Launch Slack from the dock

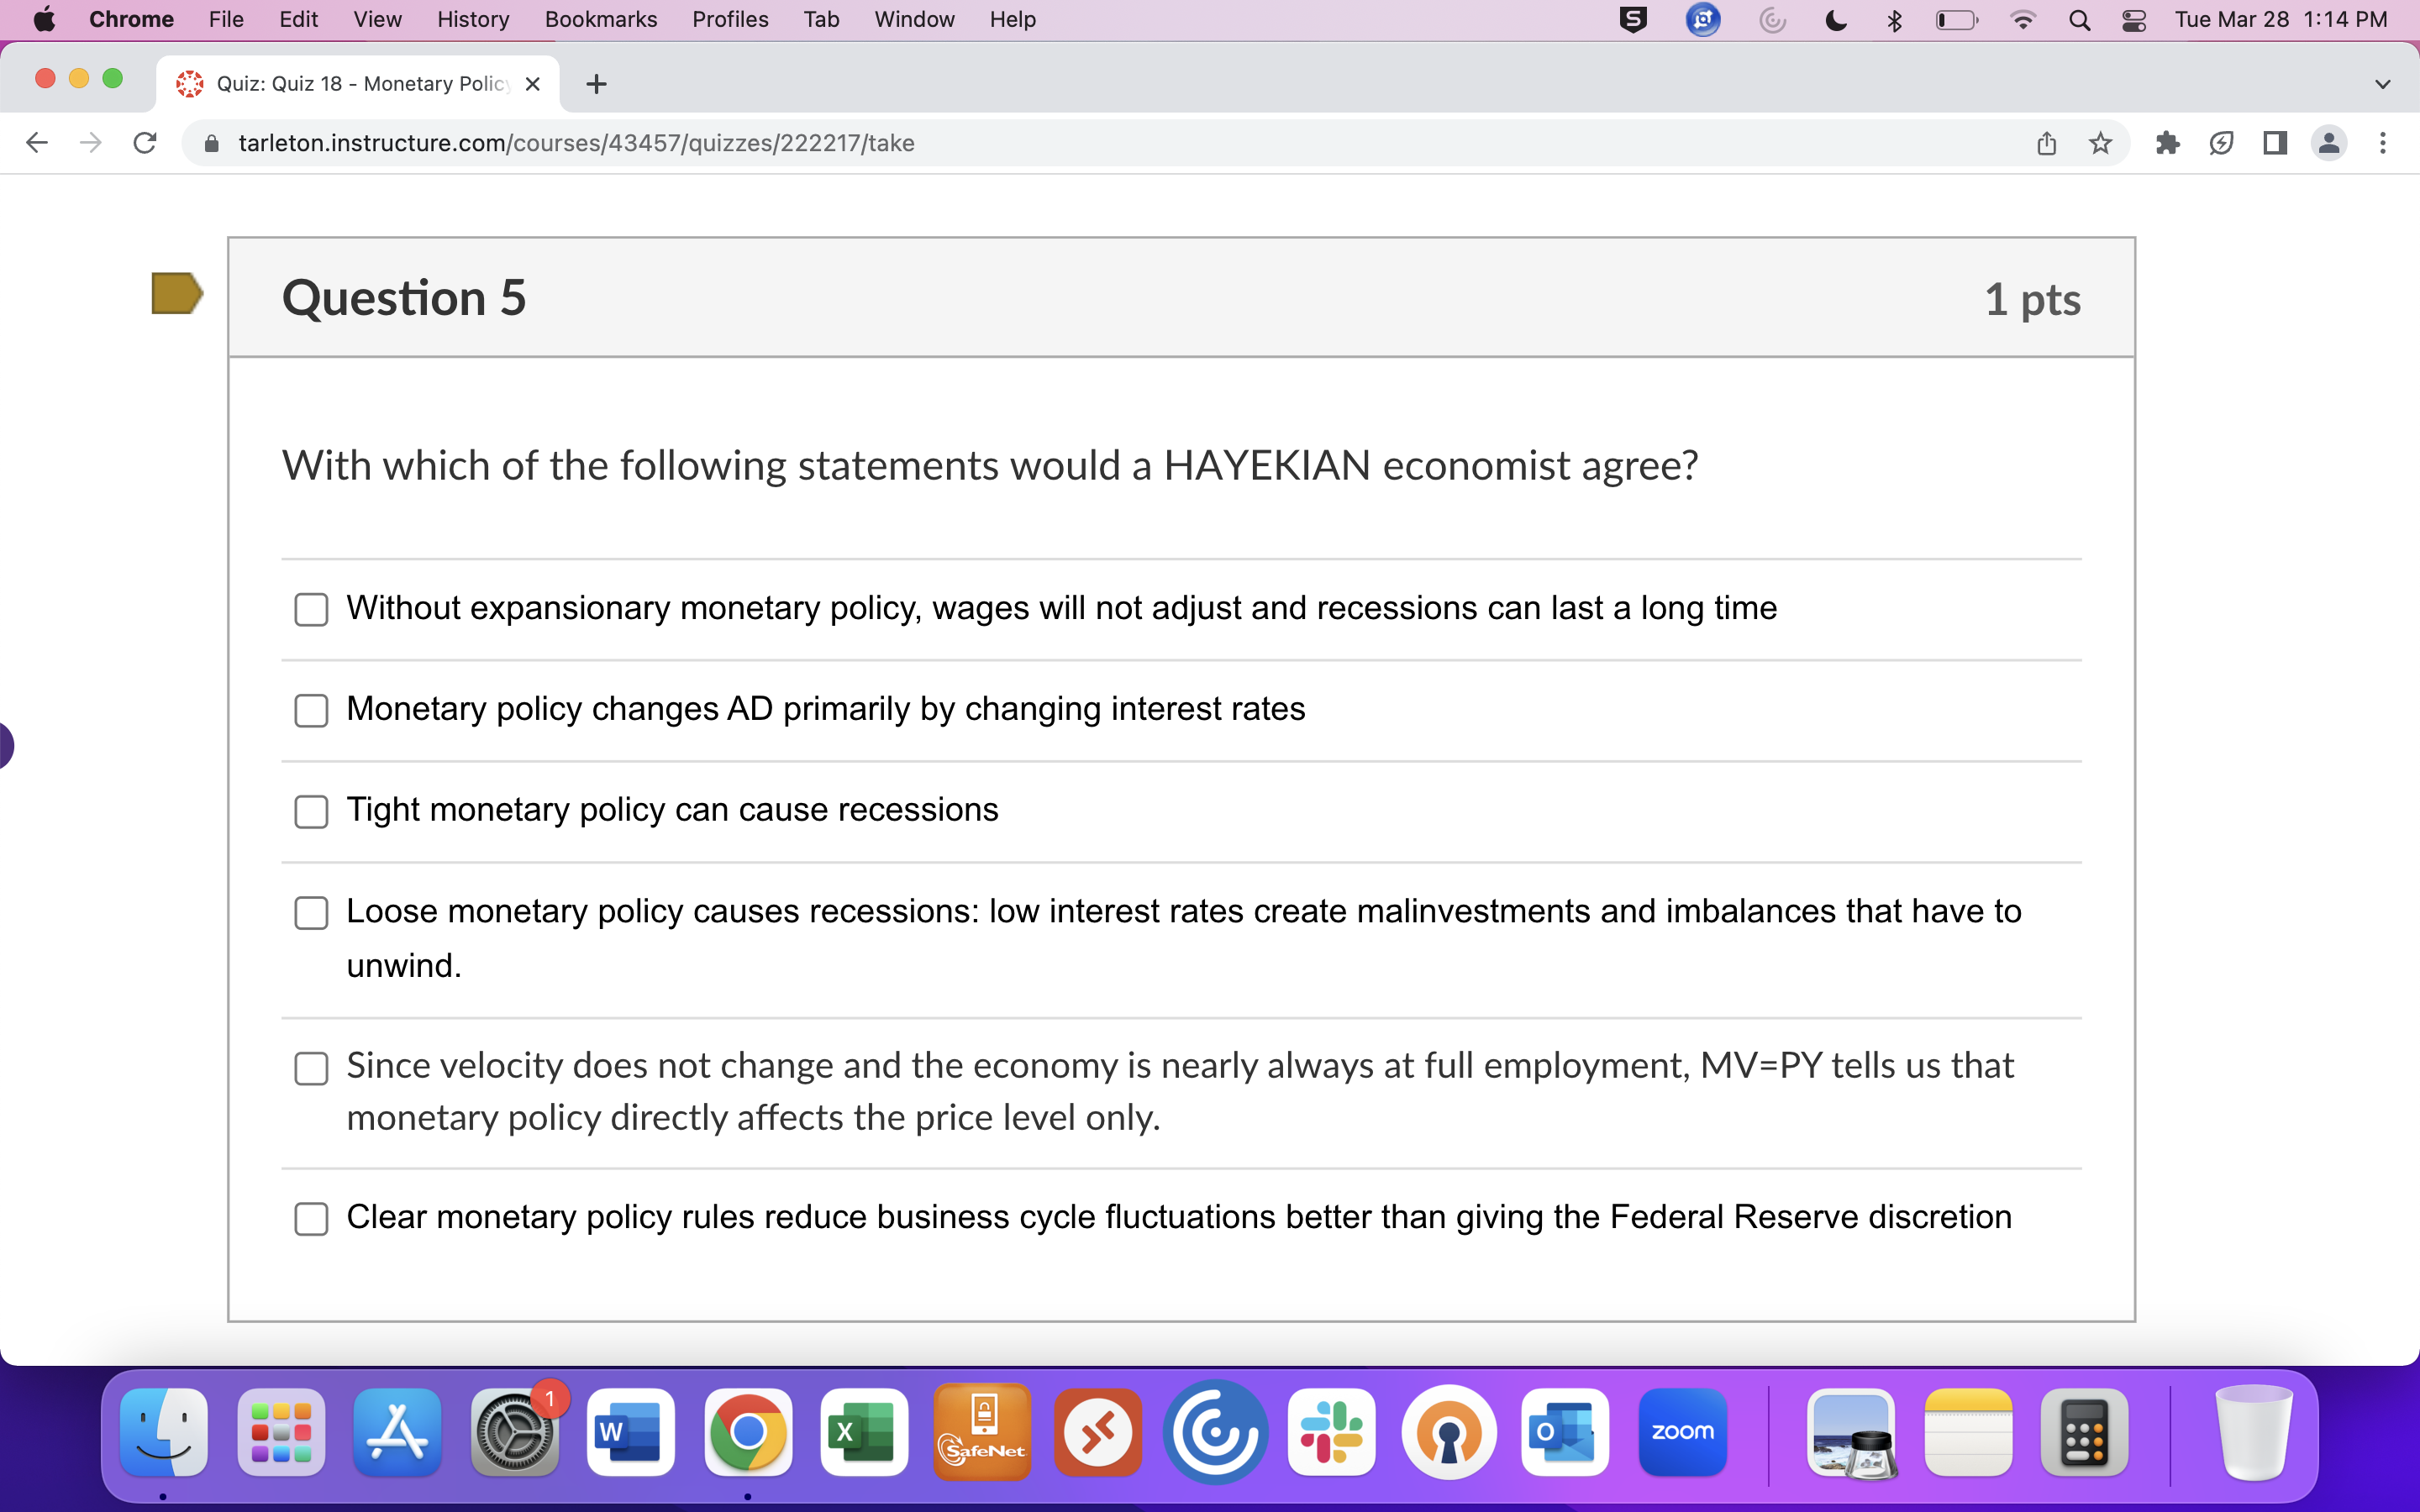point(1333,1432)
